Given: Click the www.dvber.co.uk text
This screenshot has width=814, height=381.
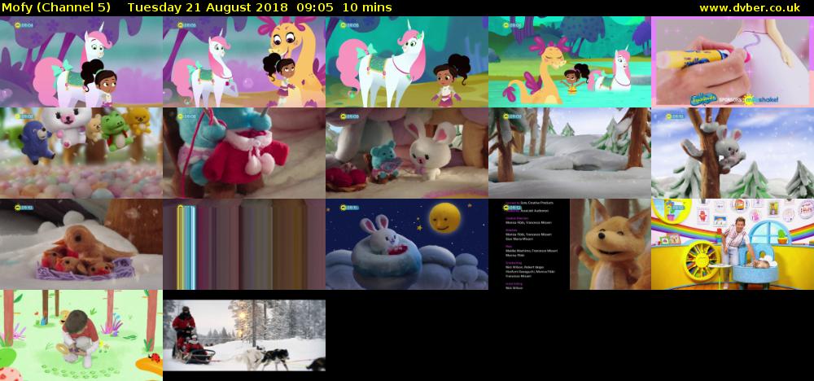Looking at the screenshot, I should pyautogui.click(x=750, y=8).
